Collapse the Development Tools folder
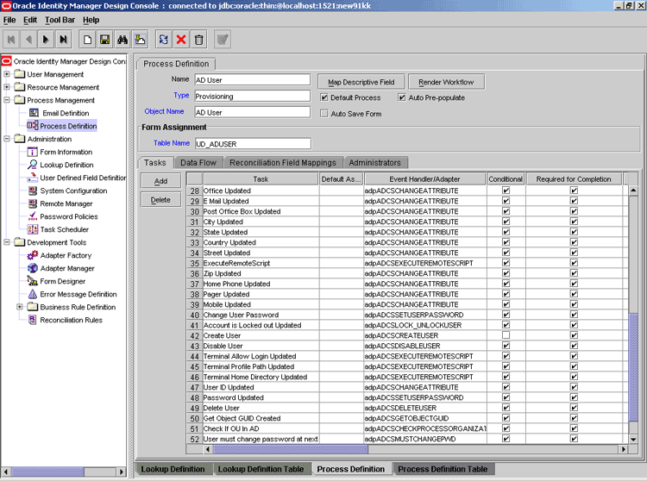 7,242
